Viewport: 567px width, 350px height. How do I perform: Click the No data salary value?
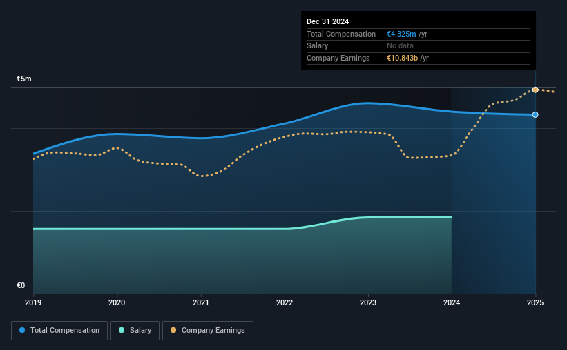tap(400, 46)
